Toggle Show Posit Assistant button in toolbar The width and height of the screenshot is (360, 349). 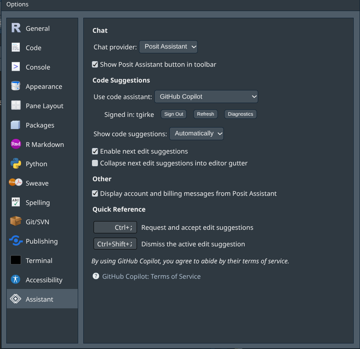point(95,64)
